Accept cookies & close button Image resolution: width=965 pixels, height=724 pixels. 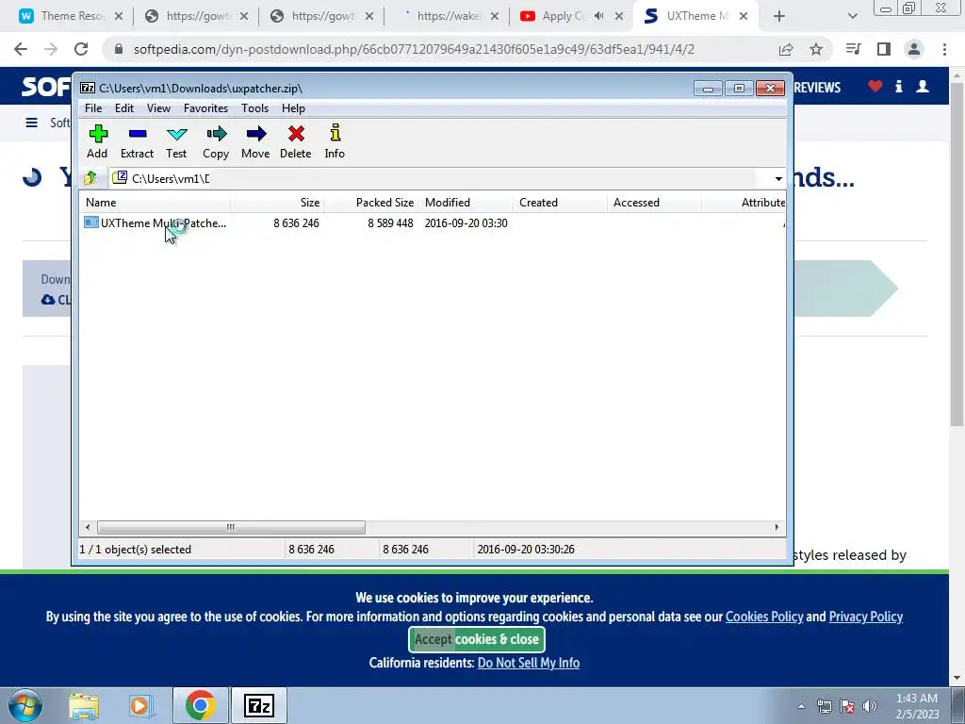(x=477, y=639)
